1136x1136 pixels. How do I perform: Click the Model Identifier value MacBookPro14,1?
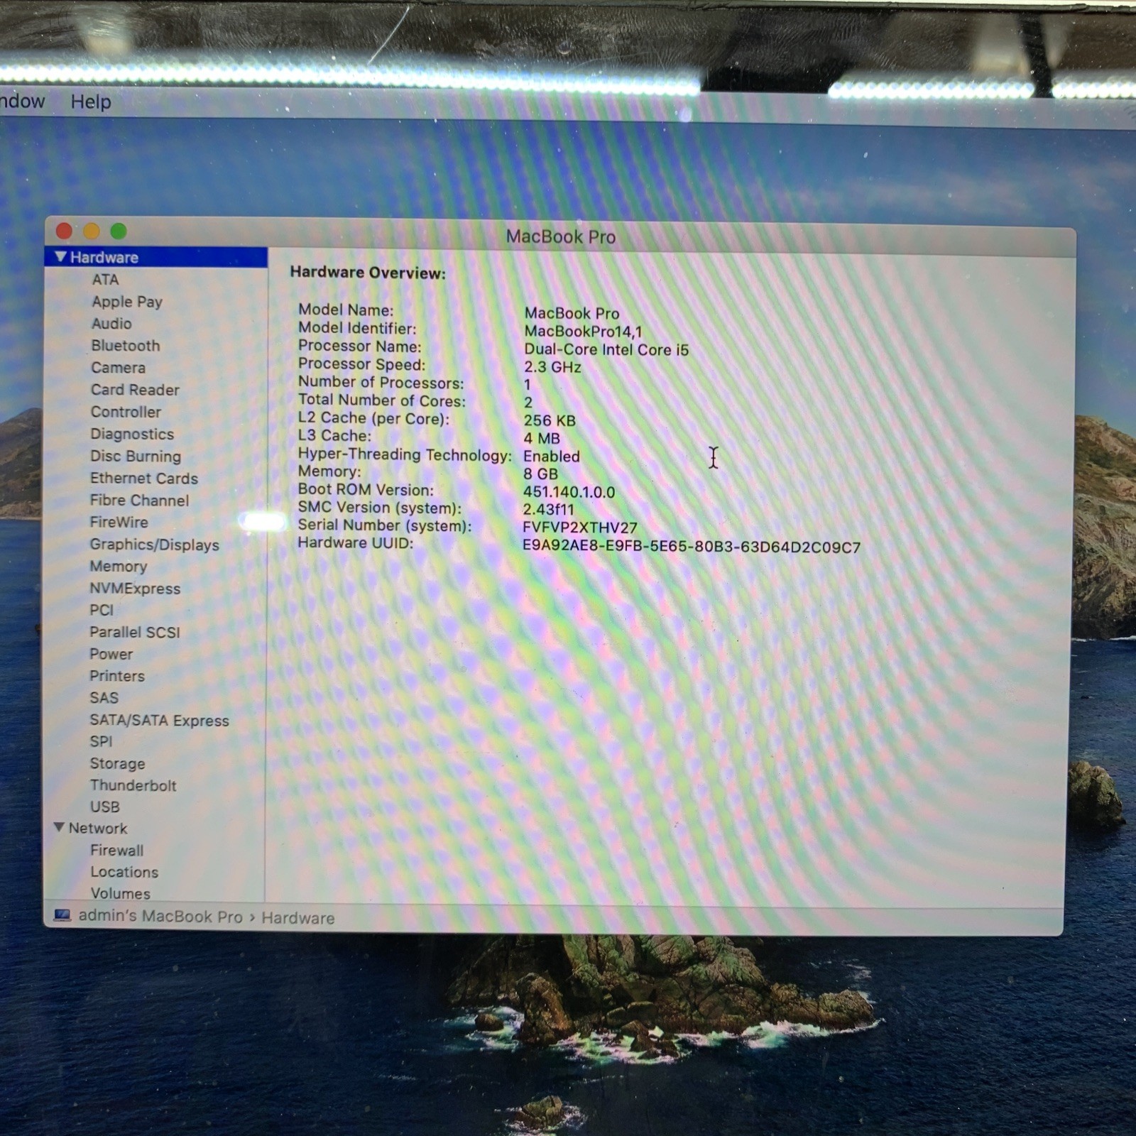click(x=583, y=332)
